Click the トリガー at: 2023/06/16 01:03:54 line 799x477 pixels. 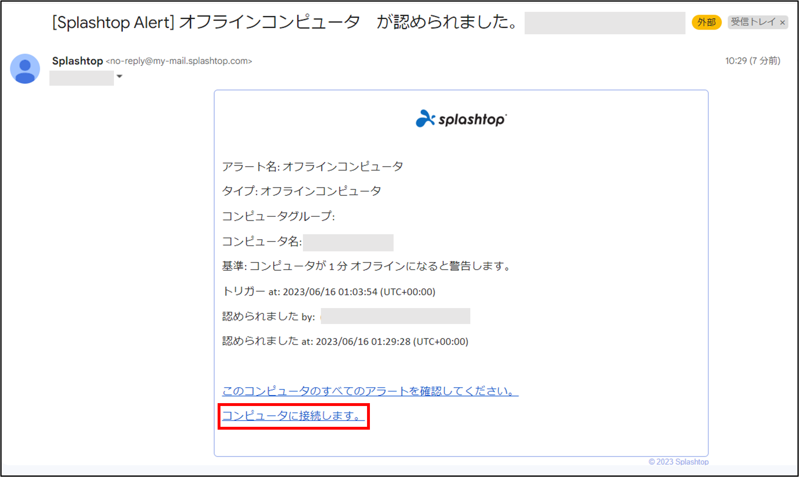tap(329, 291)
